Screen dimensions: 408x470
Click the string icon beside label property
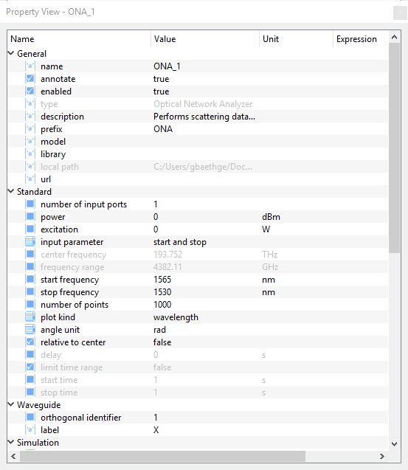[30, 429]
